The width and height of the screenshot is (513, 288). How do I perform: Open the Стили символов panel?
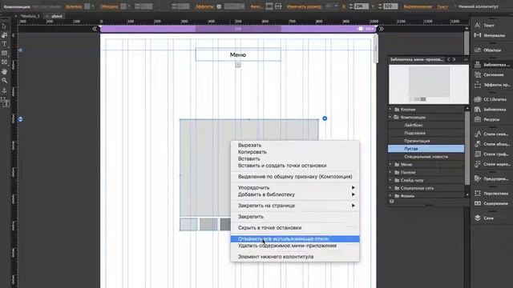pos(491,134)
